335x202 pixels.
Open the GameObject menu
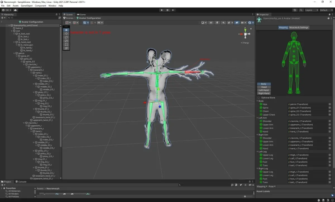tap(27, 6)
